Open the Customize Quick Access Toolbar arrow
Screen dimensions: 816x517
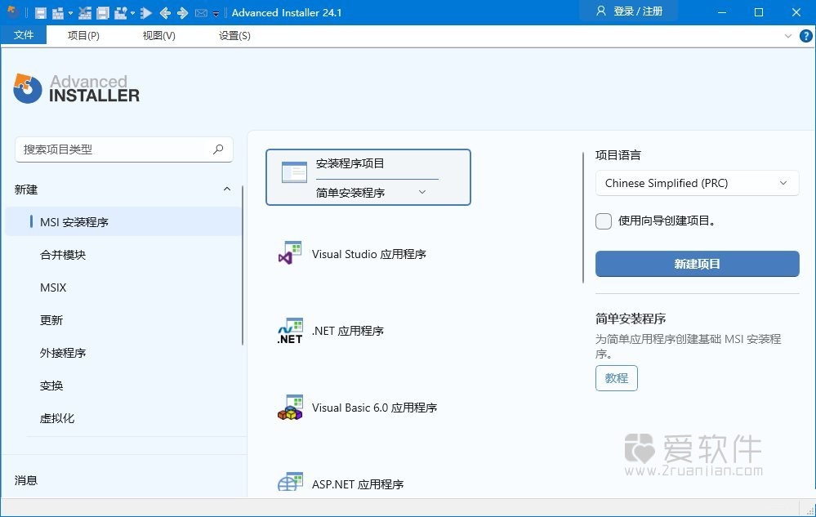pos(216,14)
